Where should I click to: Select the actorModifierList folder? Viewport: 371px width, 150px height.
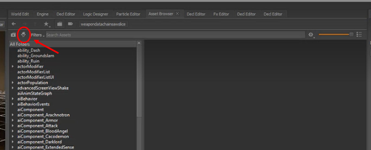[x=33, y=72]
